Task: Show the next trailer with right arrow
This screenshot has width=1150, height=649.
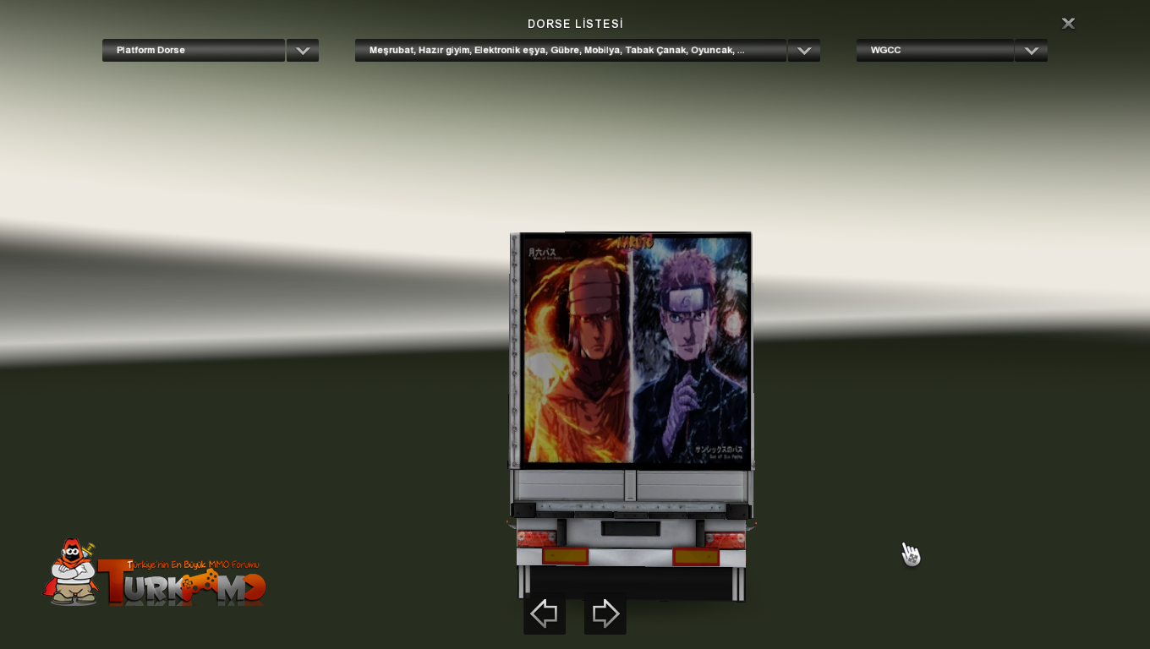Action: 605,614
